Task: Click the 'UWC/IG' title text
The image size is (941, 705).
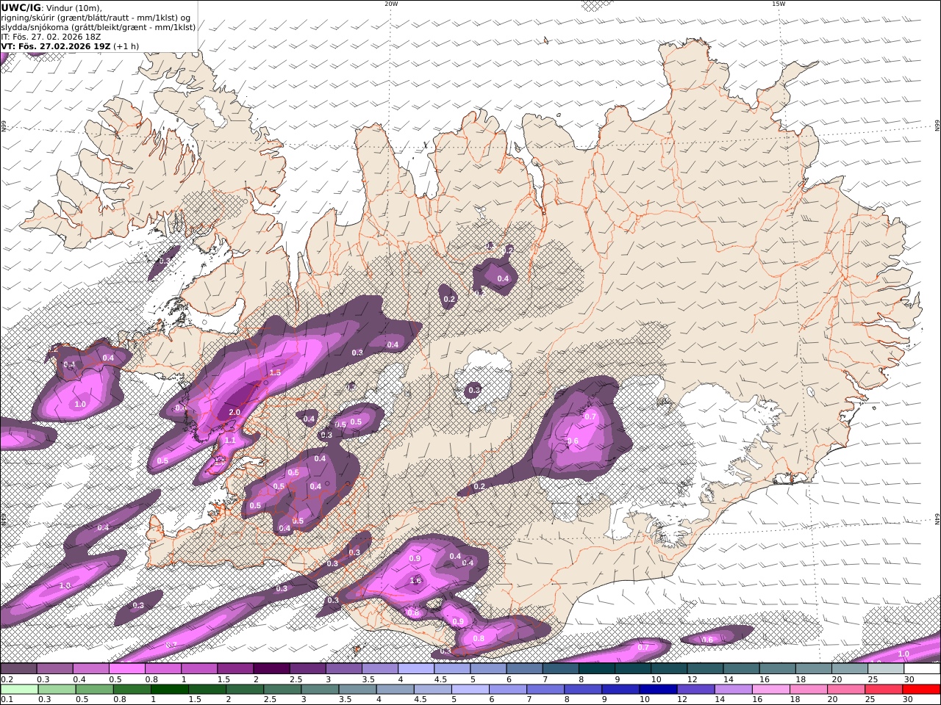Action: tap(21, 7)
